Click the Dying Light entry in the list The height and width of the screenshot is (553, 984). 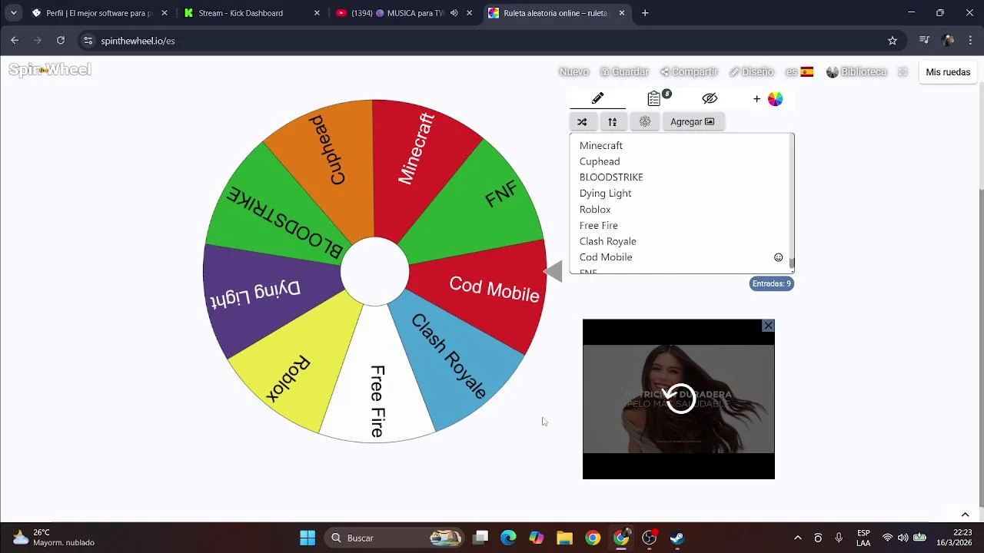pyautogui.click(x=605, y=193)
